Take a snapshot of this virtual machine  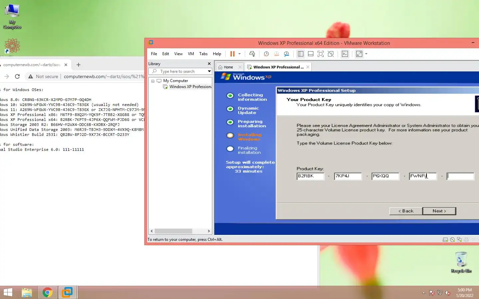[x=266, y=54]
